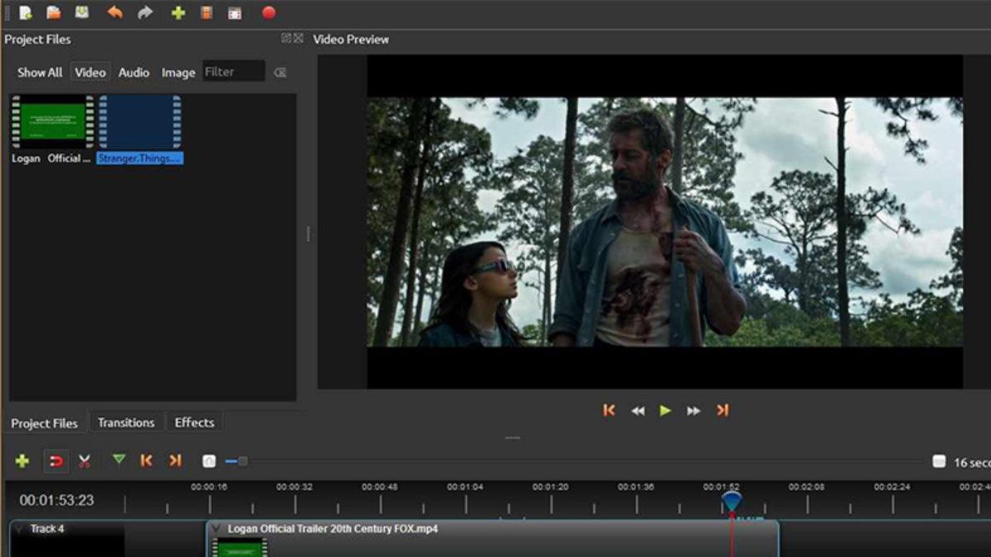Redo the last action
The image size is (991, 557).
(145, 13)
